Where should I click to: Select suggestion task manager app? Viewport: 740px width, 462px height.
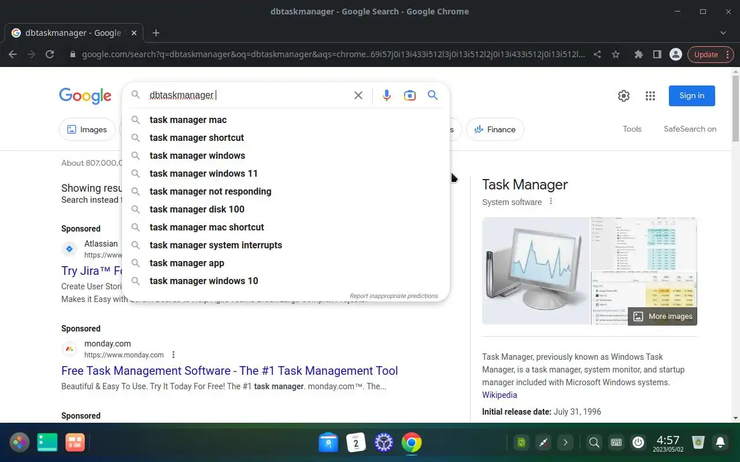tap(286, 263)
